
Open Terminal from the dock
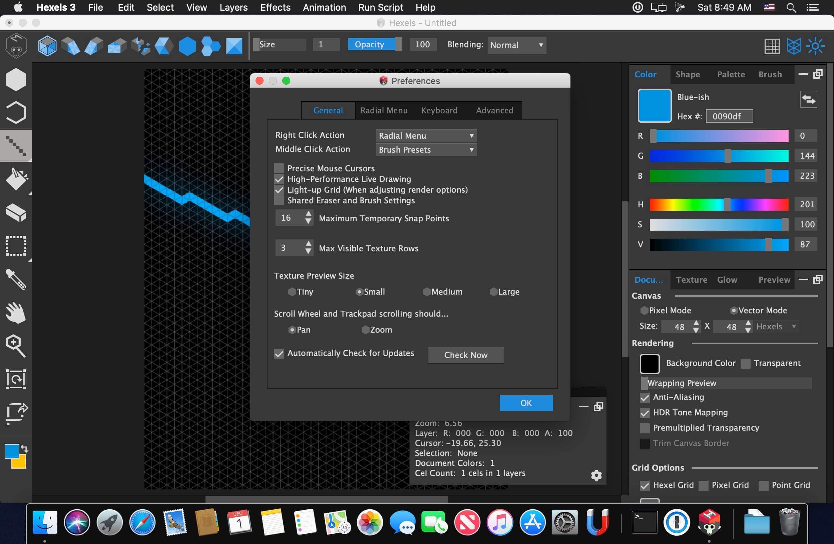pos(644,522)
